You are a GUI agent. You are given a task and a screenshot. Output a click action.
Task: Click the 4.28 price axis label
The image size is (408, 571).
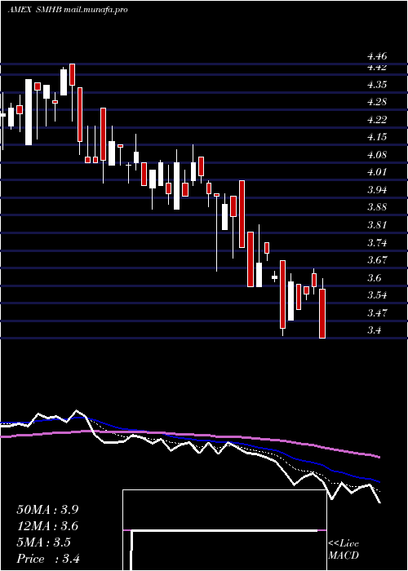tap(377, 102)
